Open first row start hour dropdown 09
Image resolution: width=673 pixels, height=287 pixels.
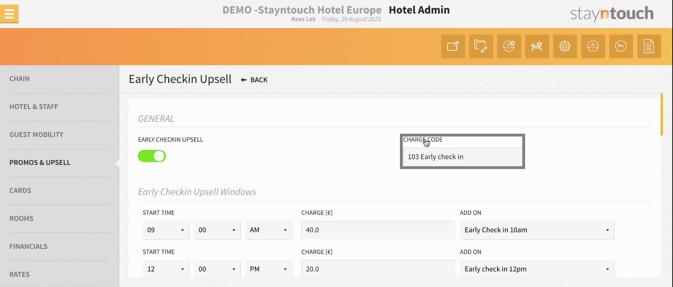166,230
